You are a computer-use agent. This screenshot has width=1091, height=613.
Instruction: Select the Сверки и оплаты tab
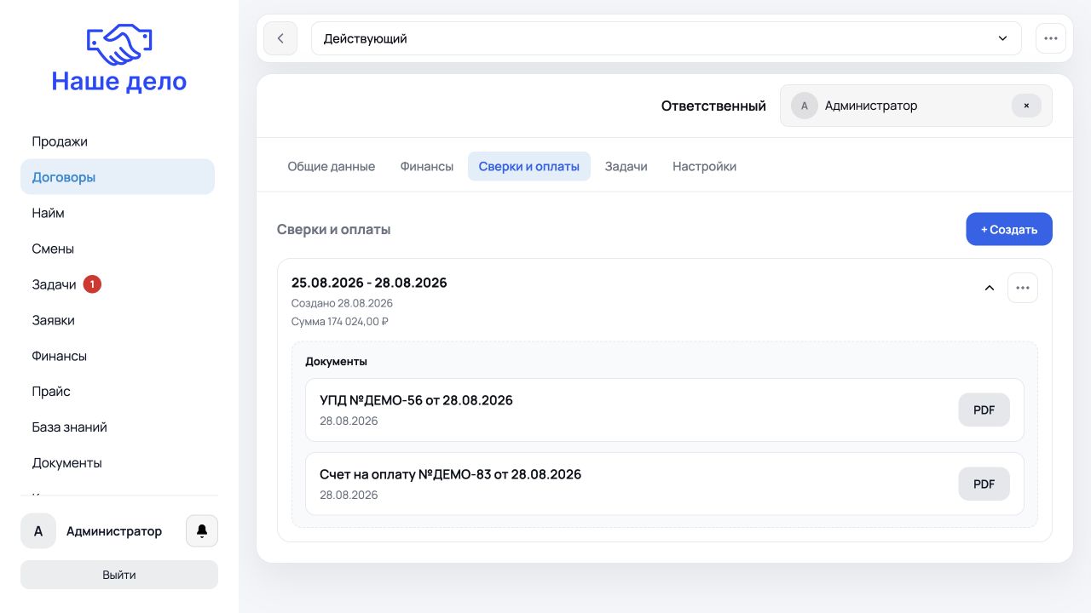(x=529, y=166)
